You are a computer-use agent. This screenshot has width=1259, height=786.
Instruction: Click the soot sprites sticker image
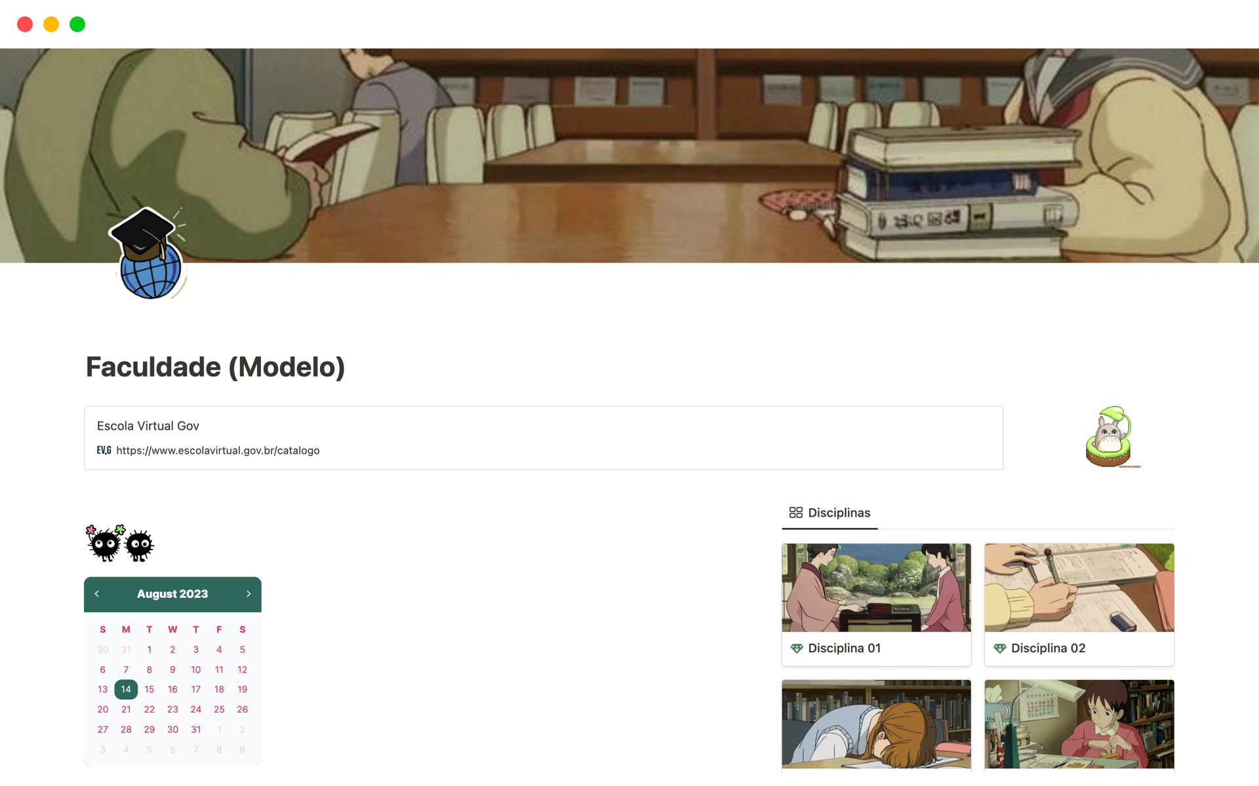119,543
